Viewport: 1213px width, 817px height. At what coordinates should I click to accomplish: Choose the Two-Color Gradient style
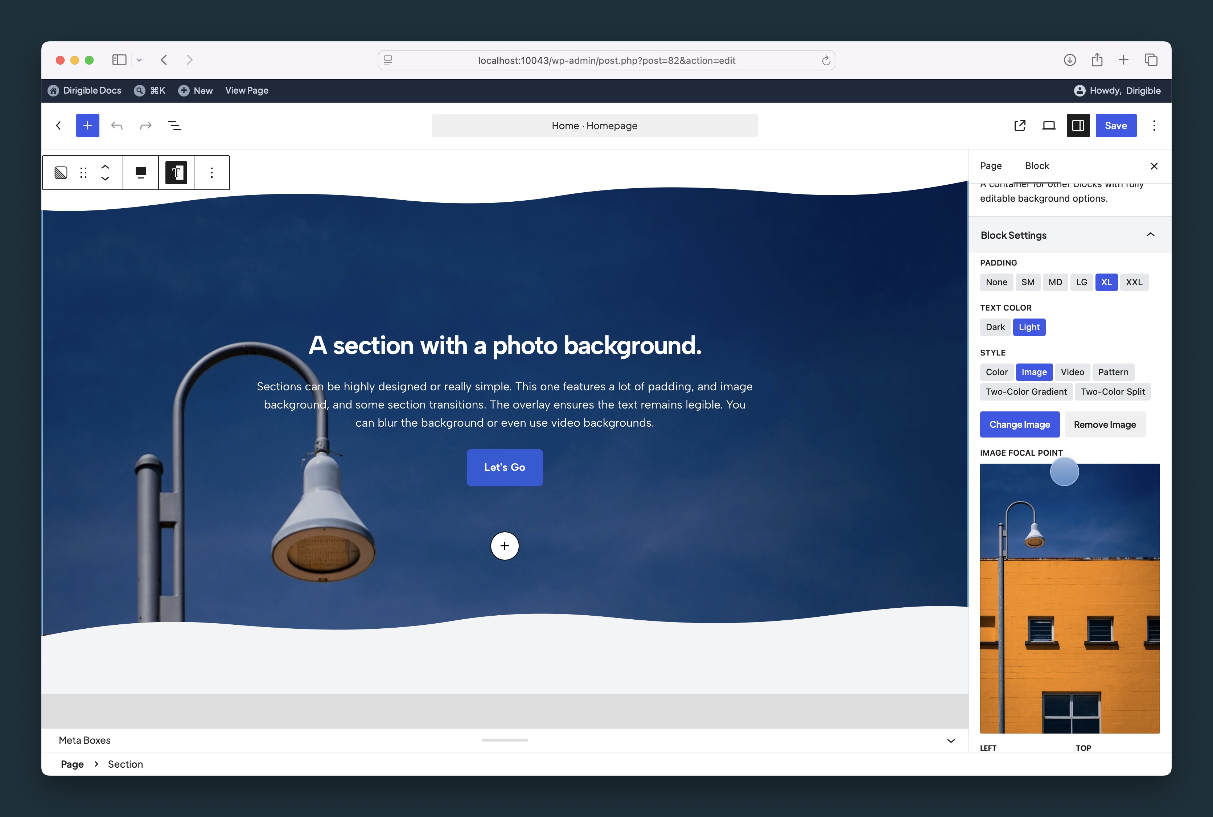[1026, 392]
